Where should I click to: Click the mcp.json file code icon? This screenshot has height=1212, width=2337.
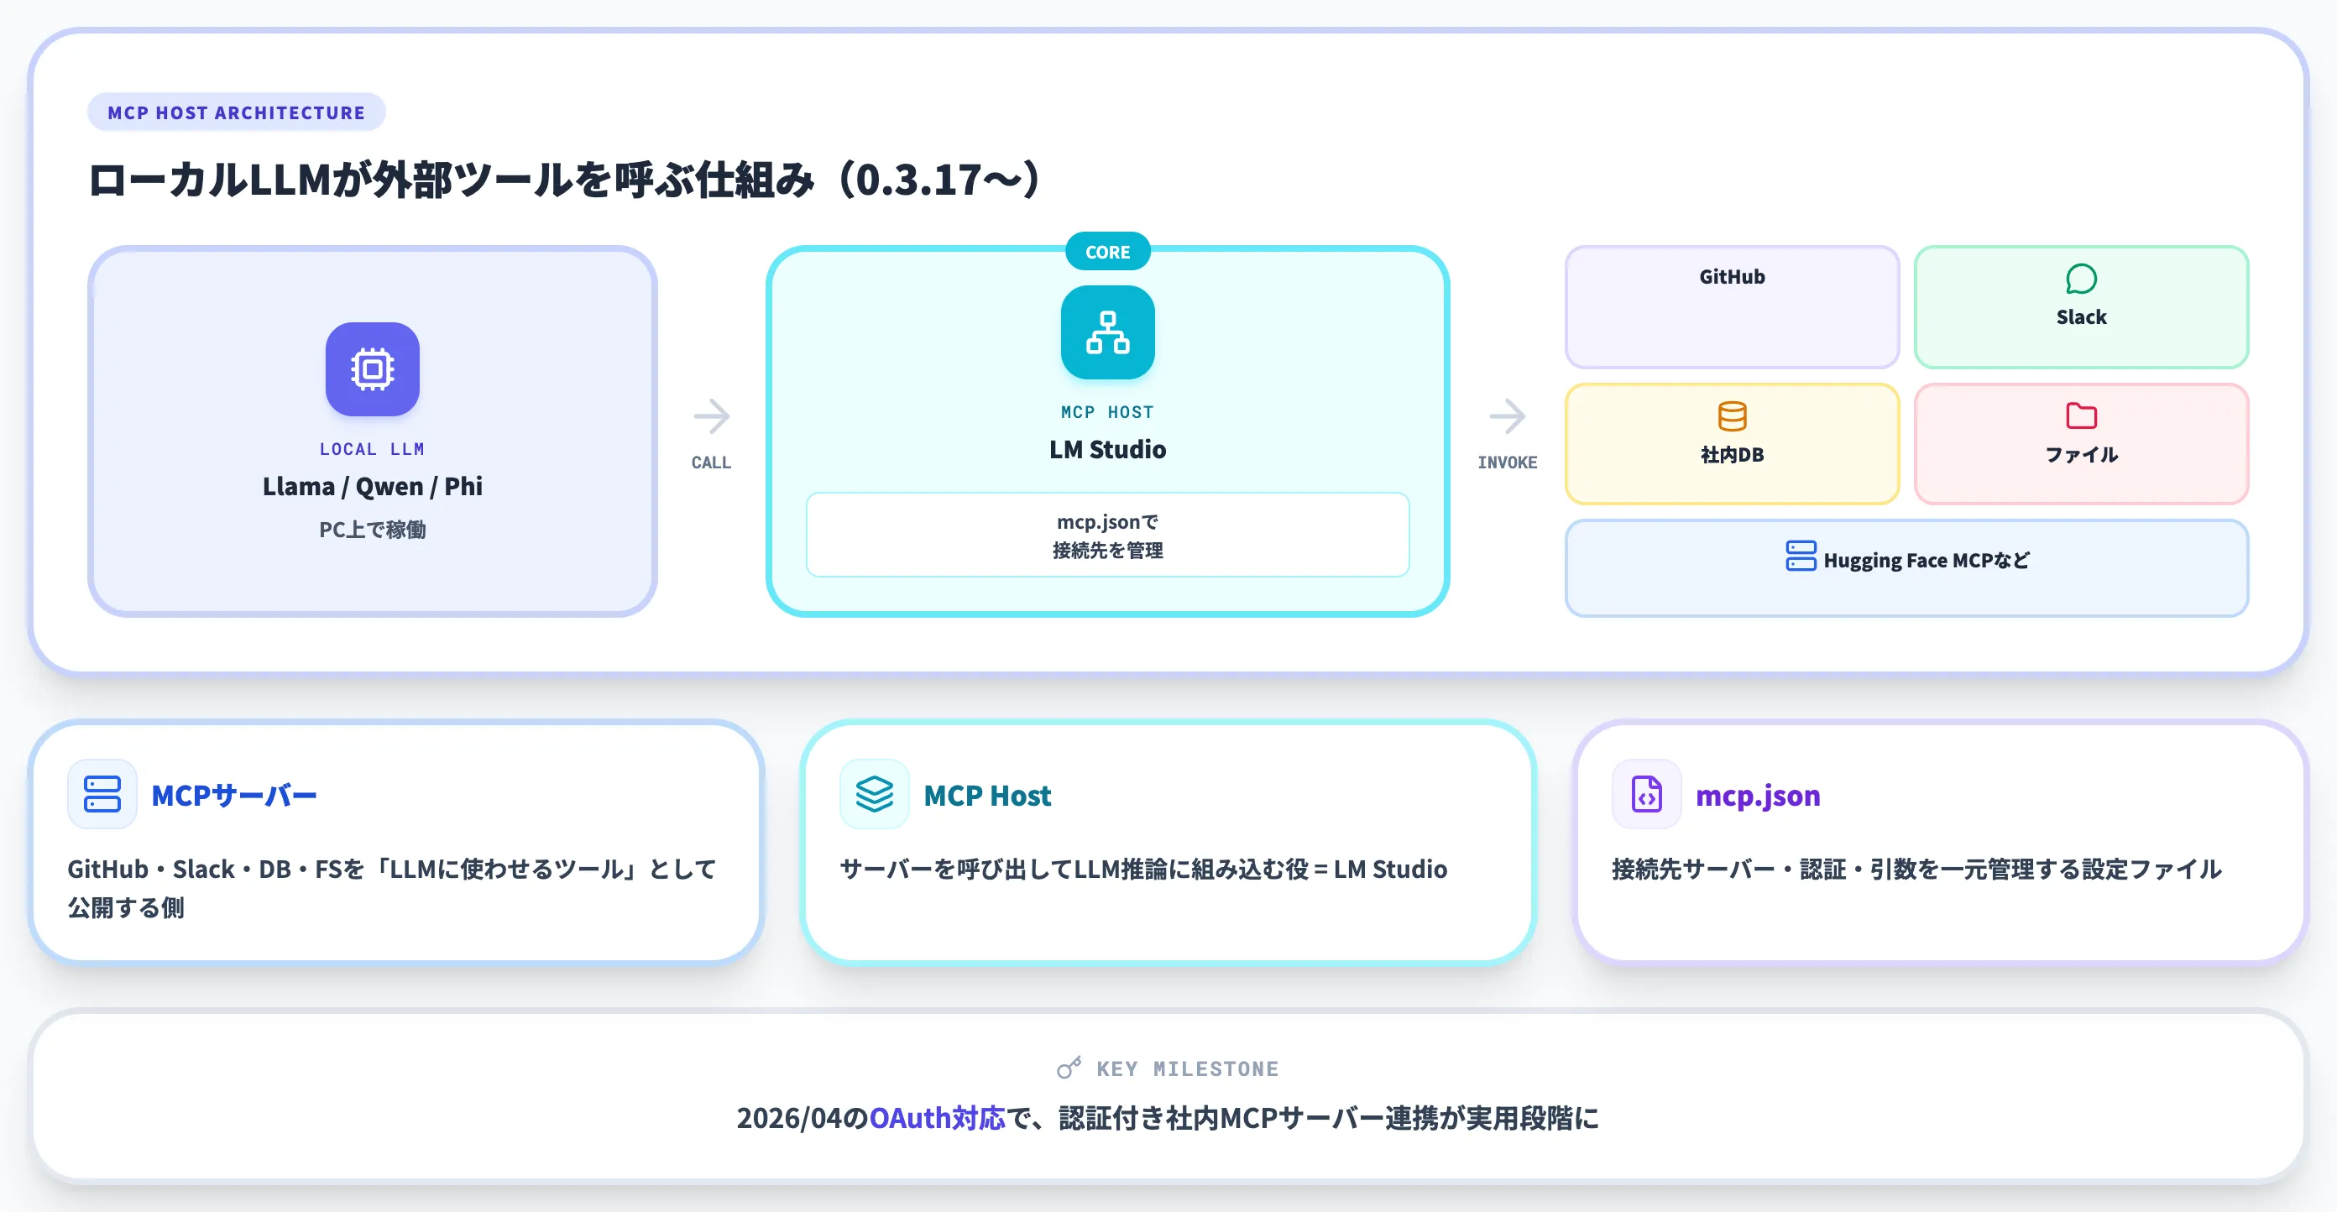[x=1647, y=795]
